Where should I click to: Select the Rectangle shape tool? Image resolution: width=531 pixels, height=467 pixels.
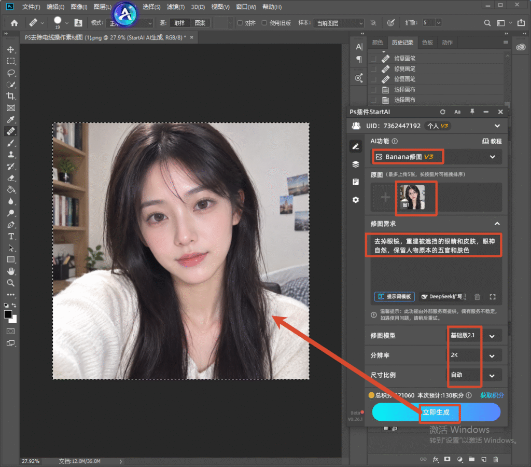pos(11,260)
